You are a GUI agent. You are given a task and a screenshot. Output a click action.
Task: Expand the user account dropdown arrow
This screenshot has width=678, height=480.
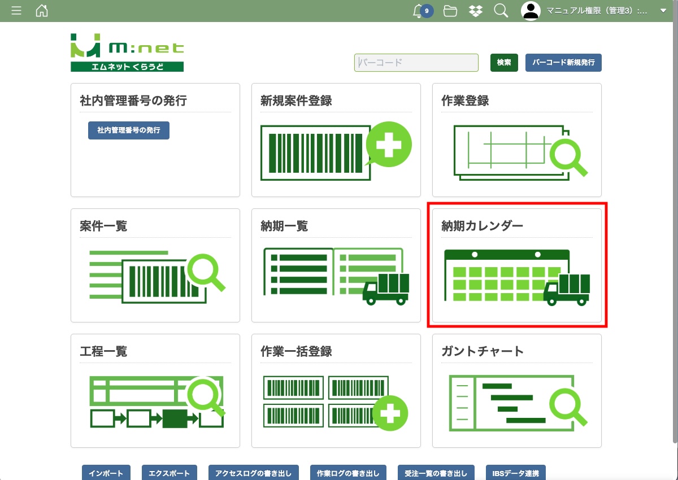click(663, 11)
